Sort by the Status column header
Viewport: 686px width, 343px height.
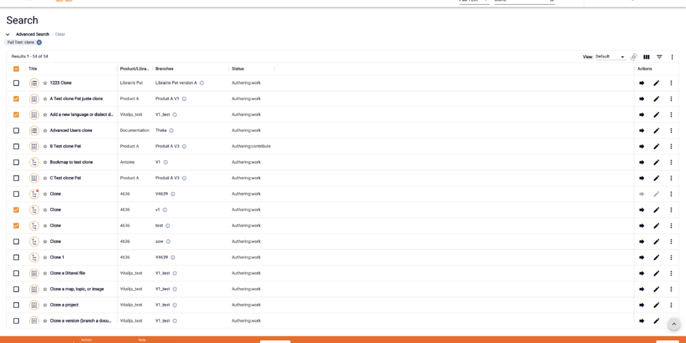(238, 69)
